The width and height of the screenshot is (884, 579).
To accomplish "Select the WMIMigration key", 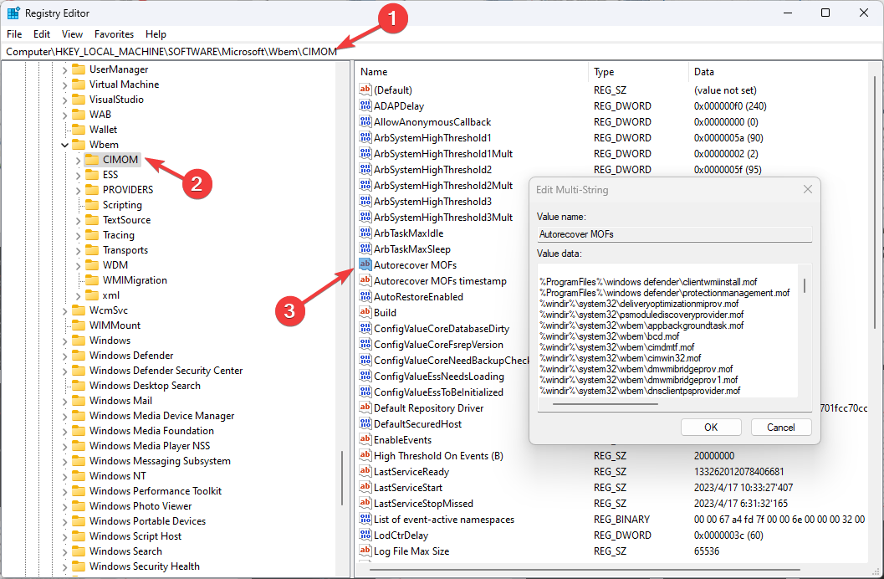I will coord(135,280).
